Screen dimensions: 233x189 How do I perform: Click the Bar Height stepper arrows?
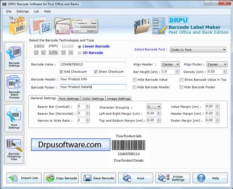[x=177, y=72]
